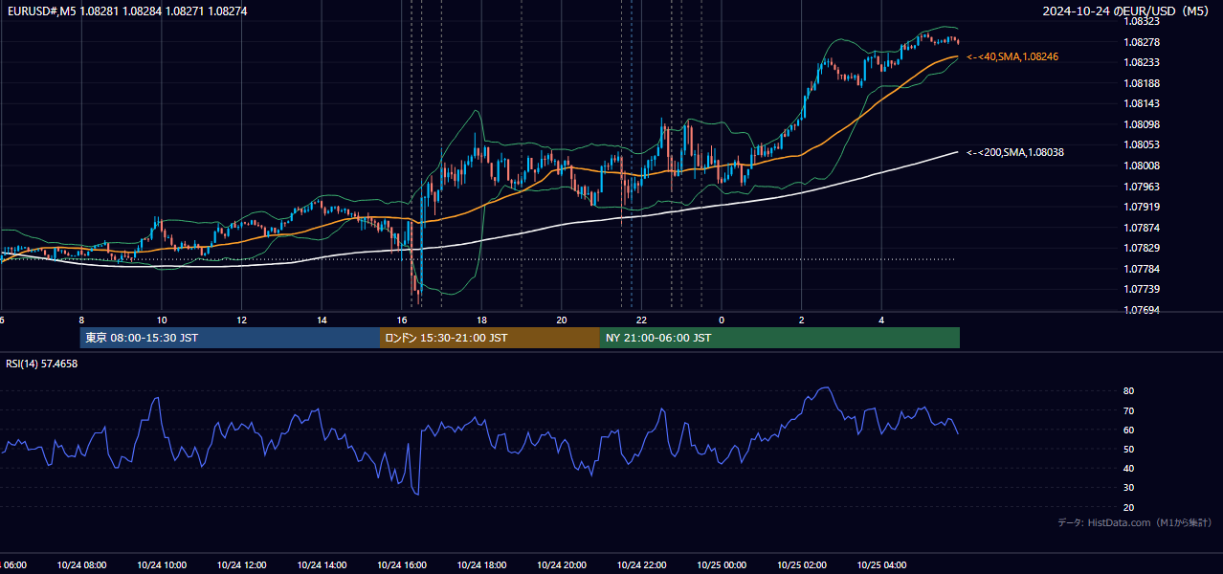Screen dimensions: 1223x574
Task: Click hour tick '18' under the price chart
Action: click(x=481, y=320)
